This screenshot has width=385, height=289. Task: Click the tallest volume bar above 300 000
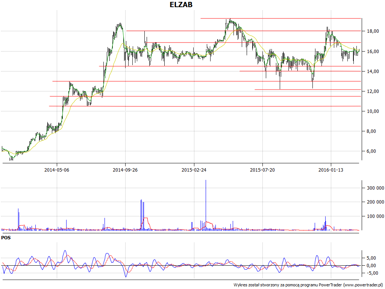coord(206,205)
